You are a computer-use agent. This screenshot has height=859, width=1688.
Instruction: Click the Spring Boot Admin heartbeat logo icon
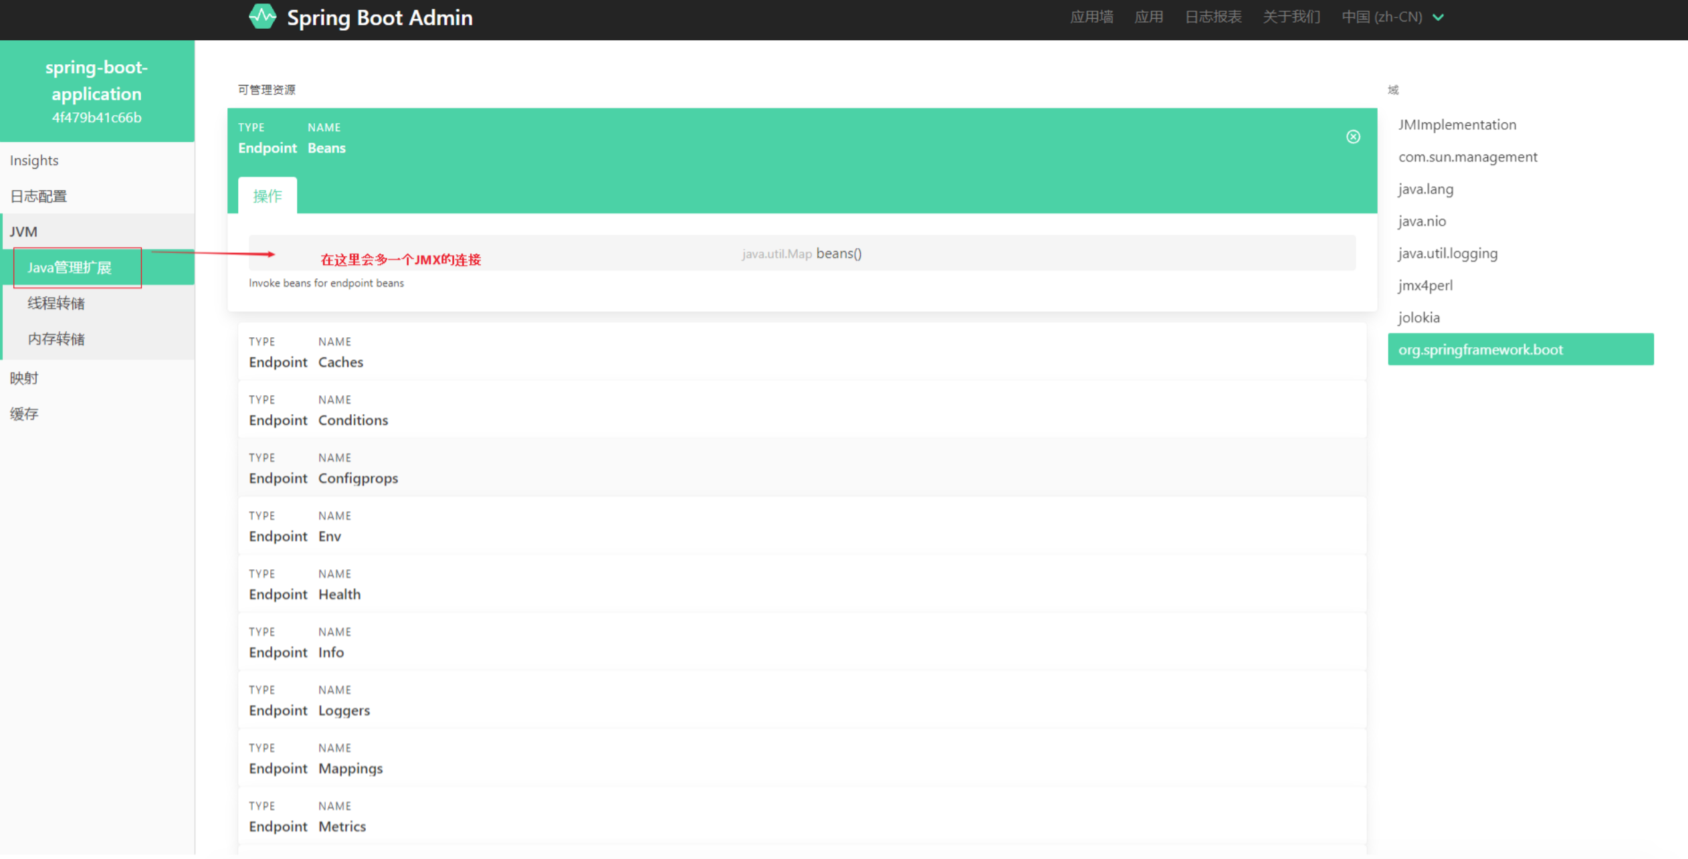[x=262, y=17]
